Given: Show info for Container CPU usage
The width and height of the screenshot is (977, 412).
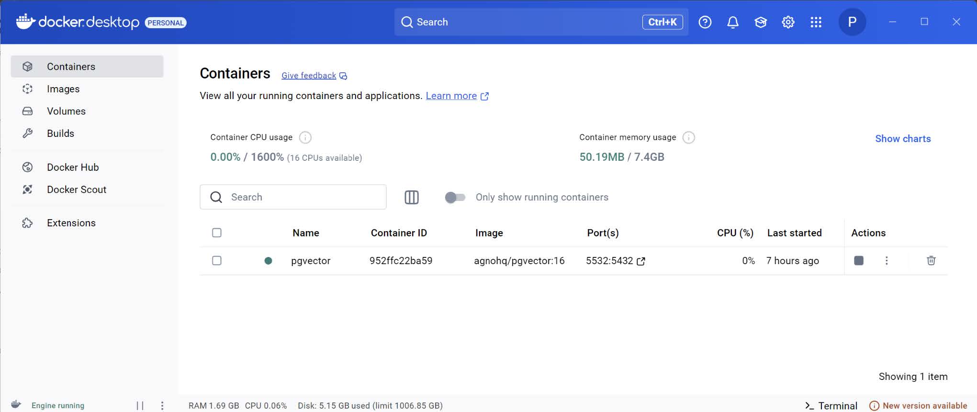Looking at the screenshot, I should point(305,137).
